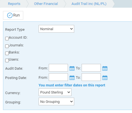132x113 pixels.
Task: Check the Banks filter box
Action: click(x=7, y=53)
